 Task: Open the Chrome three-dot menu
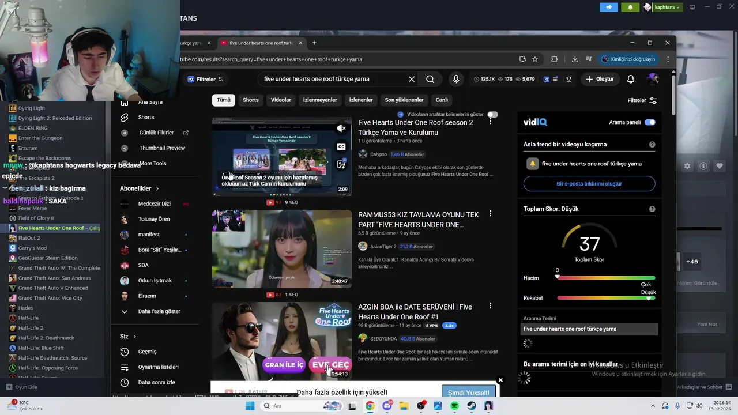[668, 59]
